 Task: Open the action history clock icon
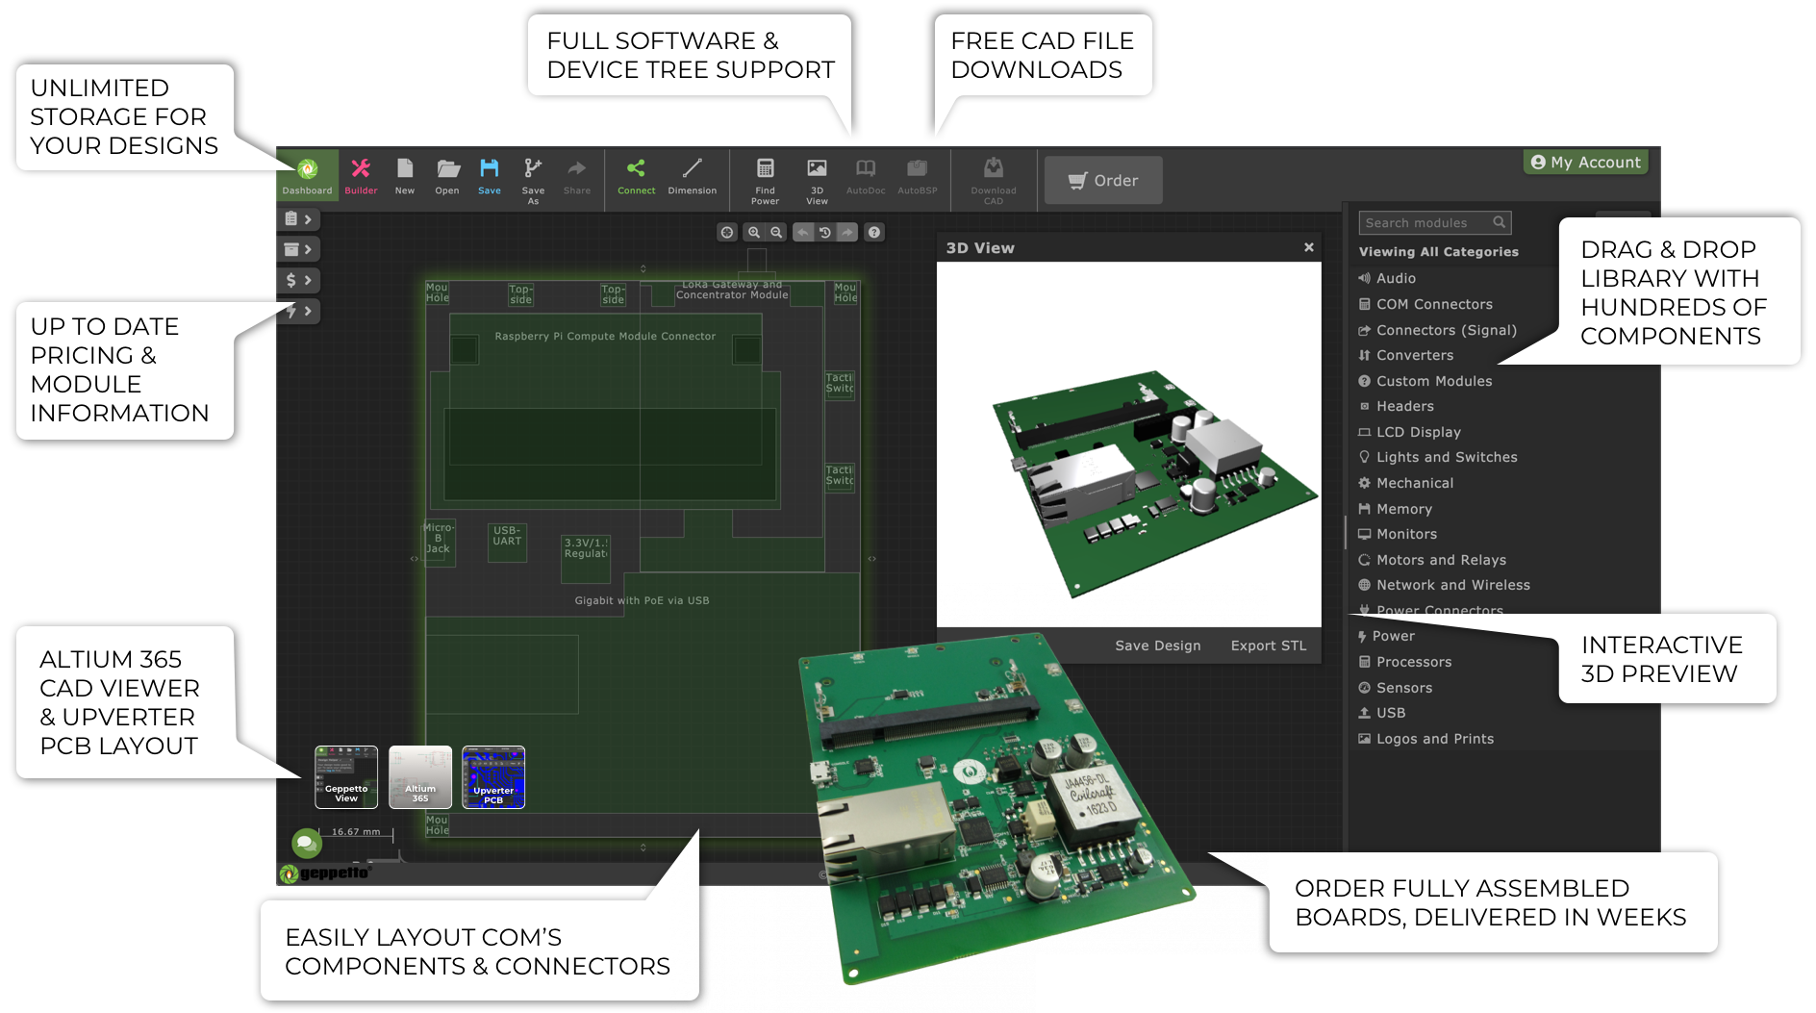pos(824,232)
